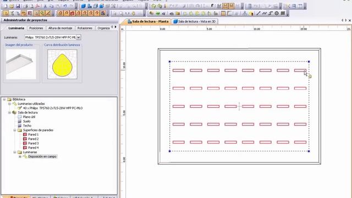Click the top-left selection handle of luminaire field
This screenshot has width=352, height=198.
pyautogui.click(x=169, y=62)
